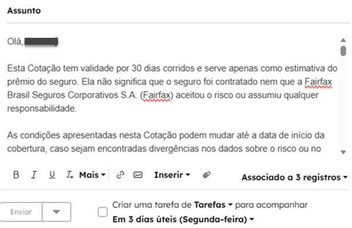Click the Assunto subject field
The image size is (352, 228).
coord(178,11)
